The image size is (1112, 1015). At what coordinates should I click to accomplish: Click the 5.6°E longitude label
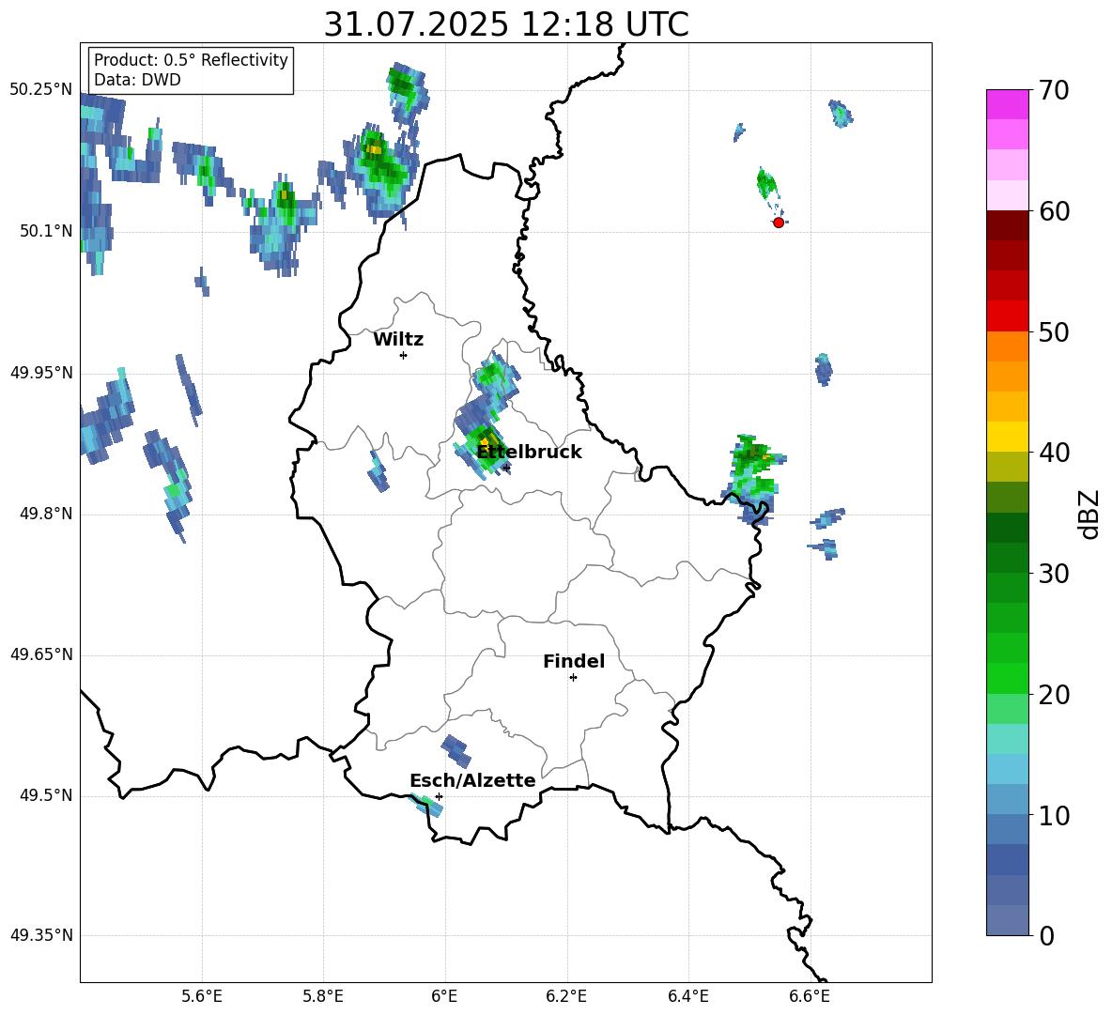pyautogui.click(x=202, y=996)
